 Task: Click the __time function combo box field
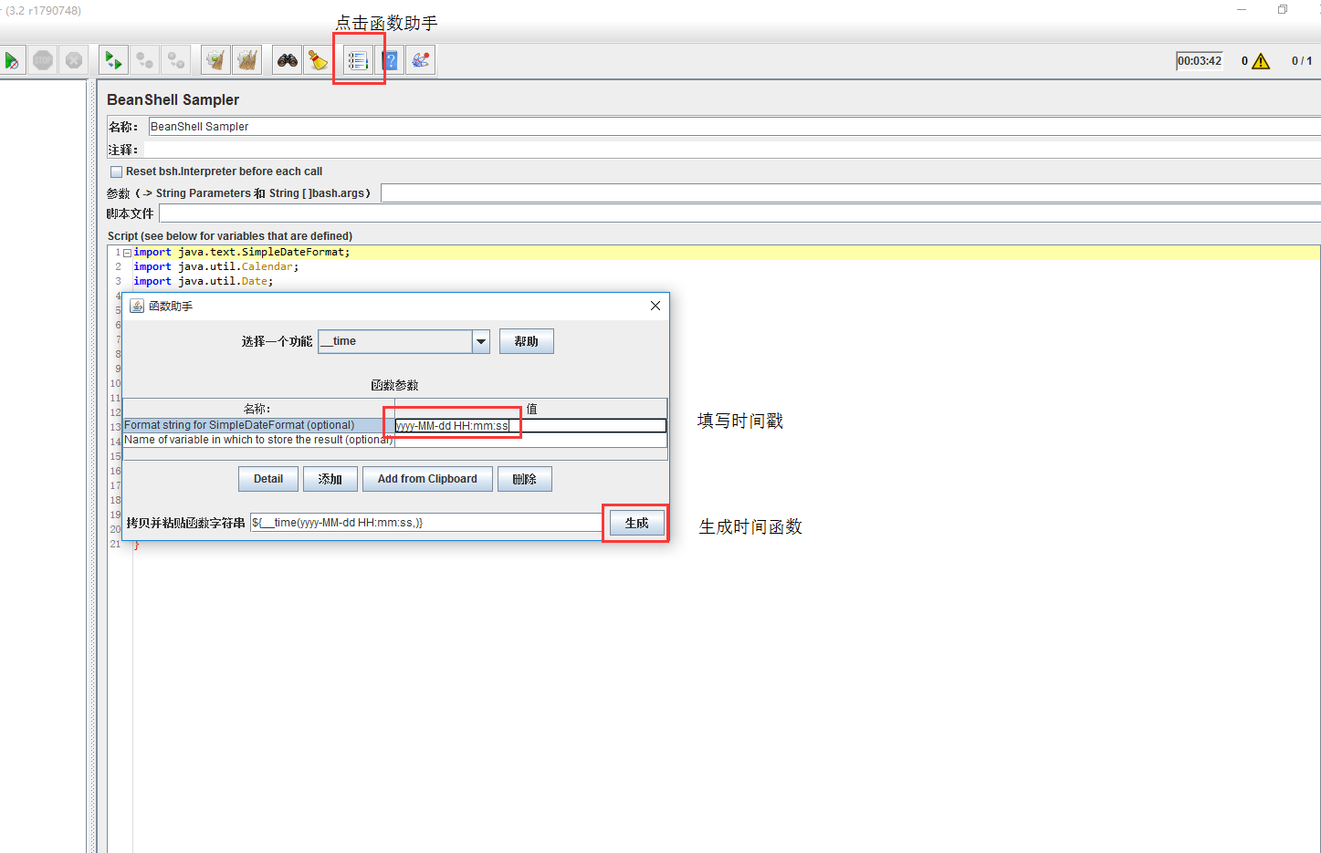394,341
